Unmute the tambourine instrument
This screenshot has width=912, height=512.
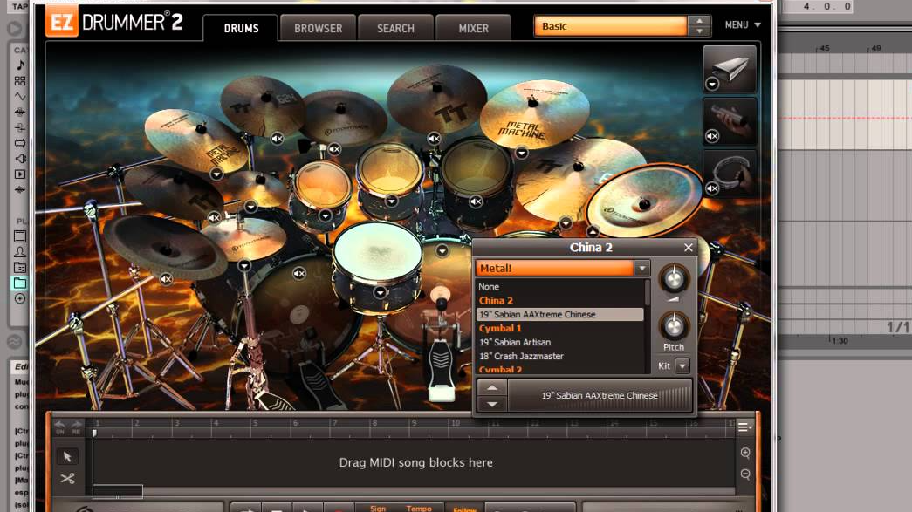pyautogui.click(x=712, y=188)
